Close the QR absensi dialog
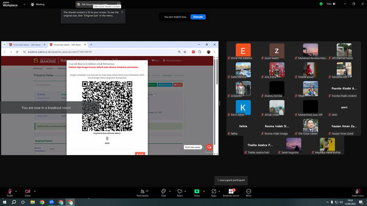The height and width of the screenshot is (206, 367). 145,64
